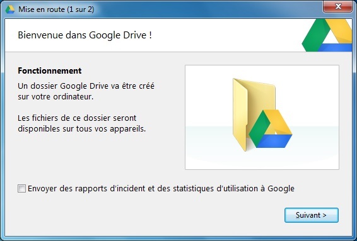Click the 'Bienvenue dans Google Drive !' heading
This screenshot has width=357, height=241.
(85, 35)
